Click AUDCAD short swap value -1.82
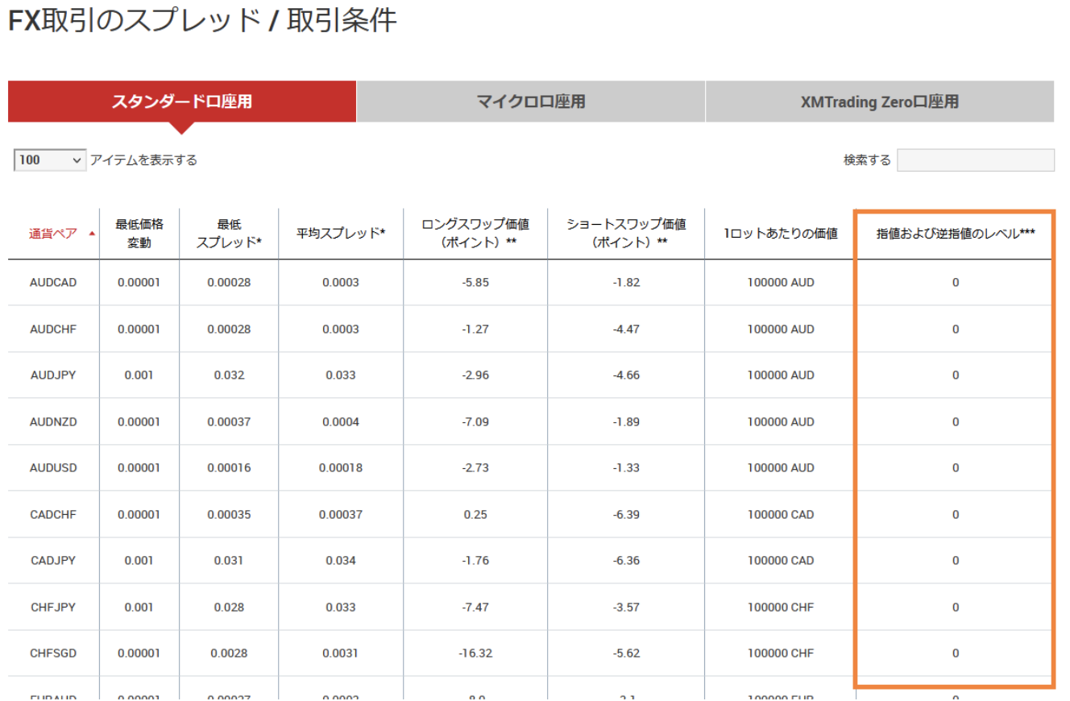This screenshot has width=1070, height=701. (626, 283)
